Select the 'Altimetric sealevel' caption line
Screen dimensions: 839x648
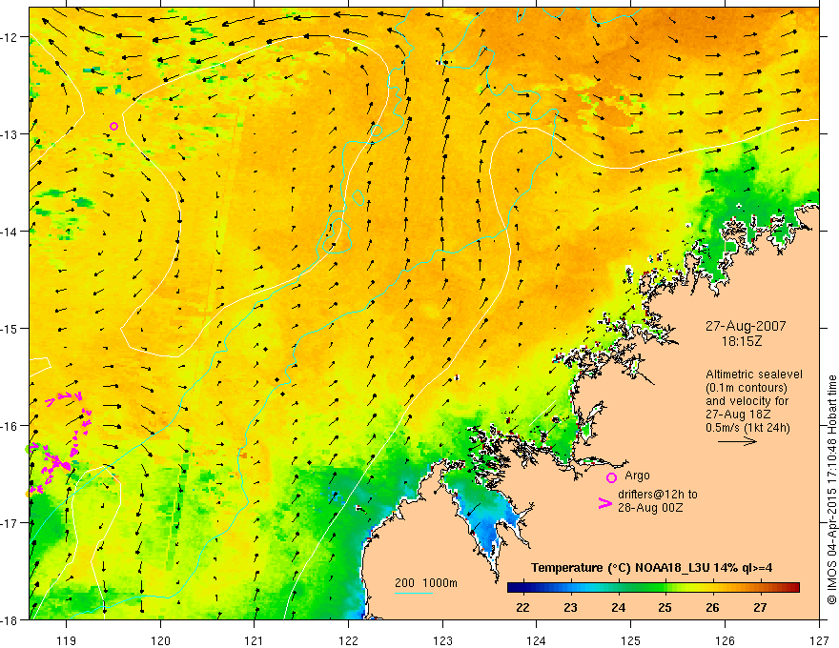pyautogui.click(x=754, y=375)
